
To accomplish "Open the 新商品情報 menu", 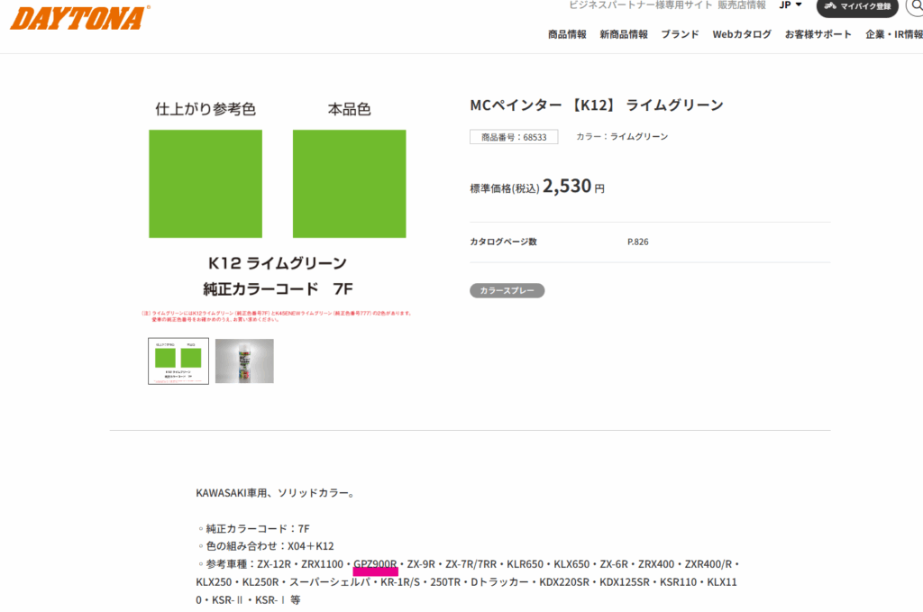I will 624,34.
